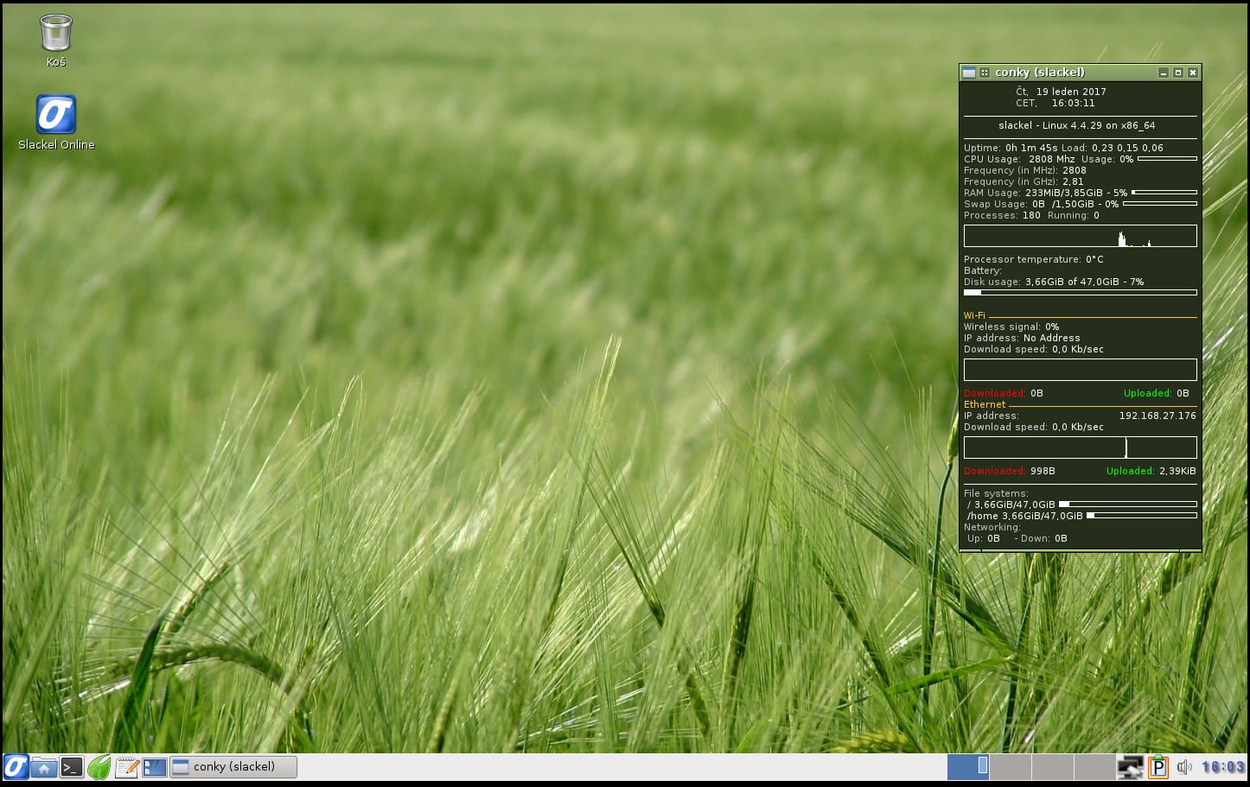1250x787 pixels.
Task: Click the 'Processor temperature: 0°C' line
Action: tap(1034, 259)
